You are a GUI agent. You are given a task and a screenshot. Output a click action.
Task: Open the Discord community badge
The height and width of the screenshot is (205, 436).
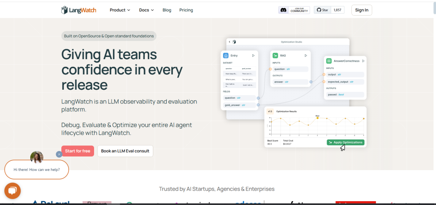click(x=294, y=10)
